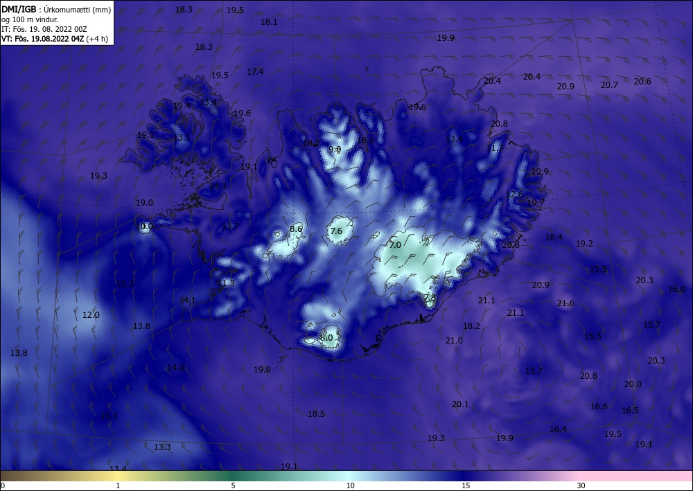Image resolution: width=693 pixels, height=491 pixels.
Task: Click the title "DMI/IGB : Úrkomumætti (mm)"
Action: (56, 9)
